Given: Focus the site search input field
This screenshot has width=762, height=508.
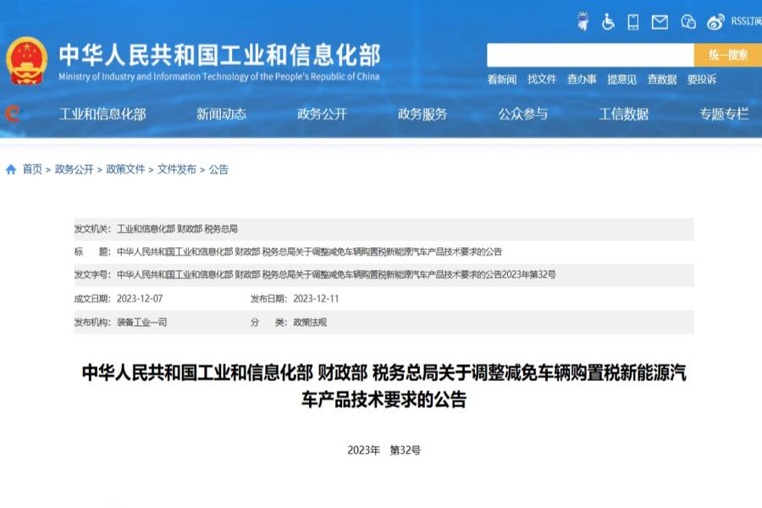Looking at the screenshot, I should 590,55.
